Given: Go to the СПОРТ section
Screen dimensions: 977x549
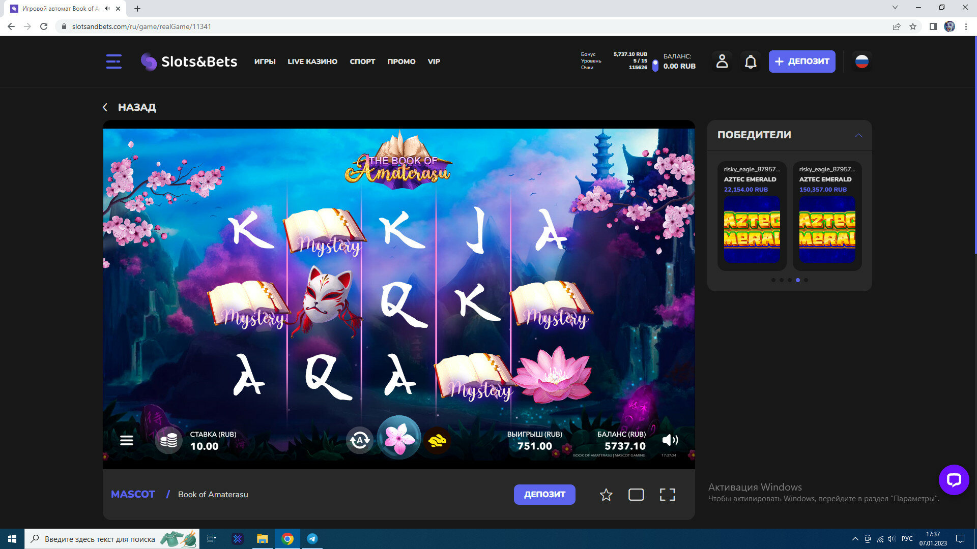Looking at the screenshot, I should [362, 62].
